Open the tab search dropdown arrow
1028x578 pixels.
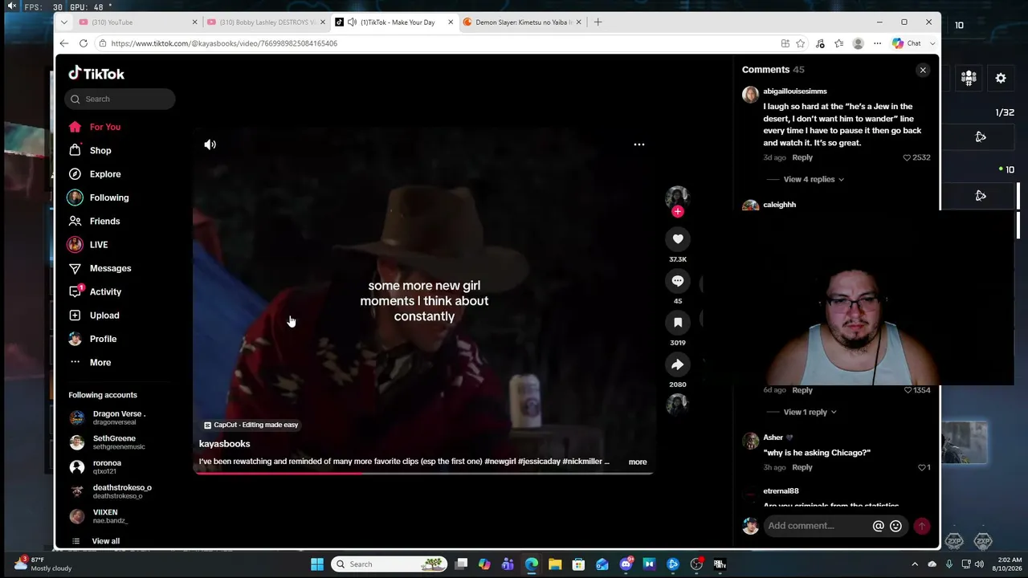[x=64, y=22]
